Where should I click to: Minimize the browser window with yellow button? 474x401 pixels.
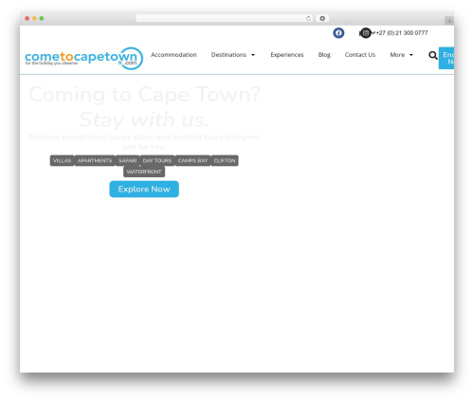coord(34,18)
